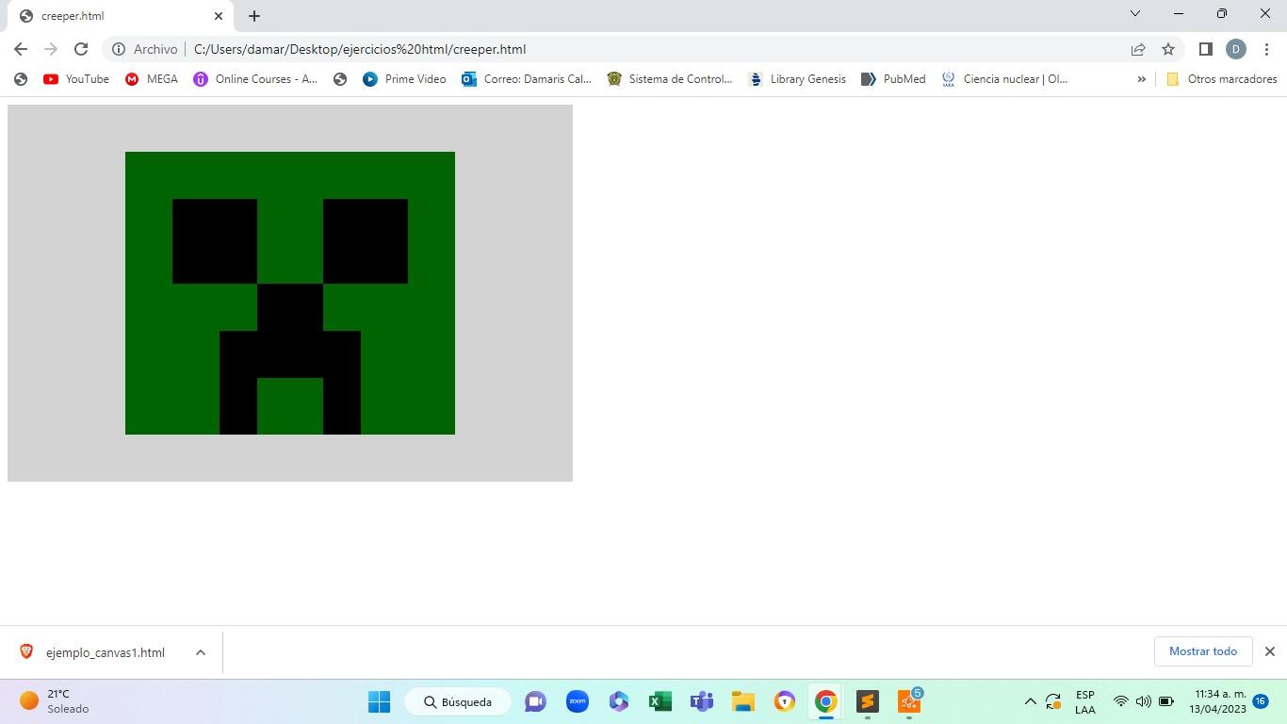
Task: Open the Library Genesis bookmark
Action: (x=797, y=79)
